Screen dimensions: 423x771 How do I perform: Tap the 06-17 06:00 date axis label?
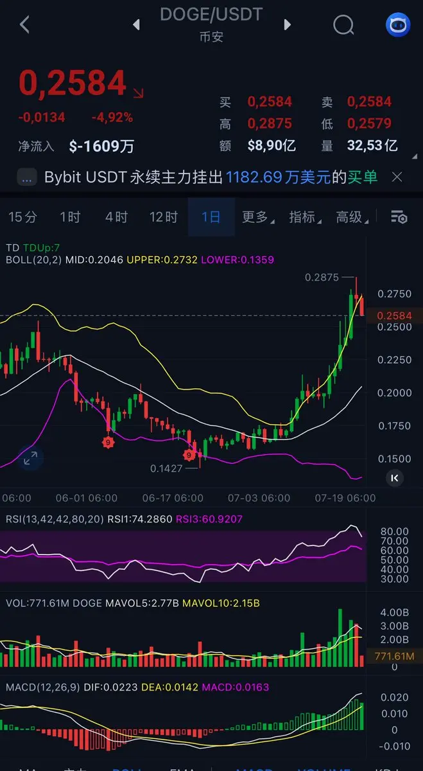click(x=173, y=497)
